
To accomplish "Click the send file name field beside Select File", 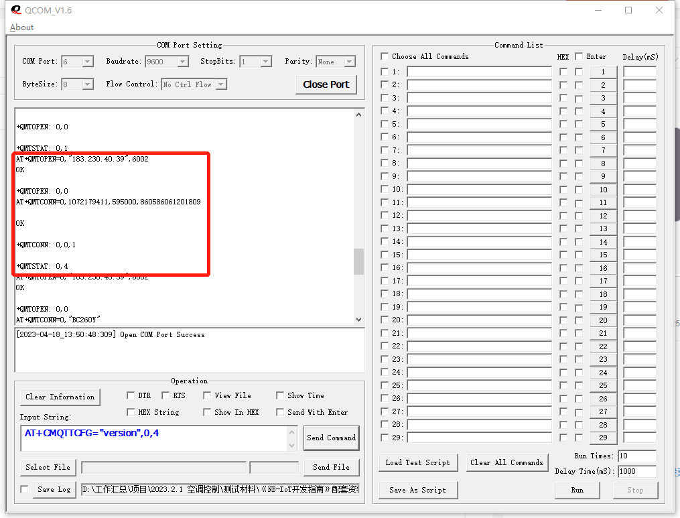I will pos(164,468).
